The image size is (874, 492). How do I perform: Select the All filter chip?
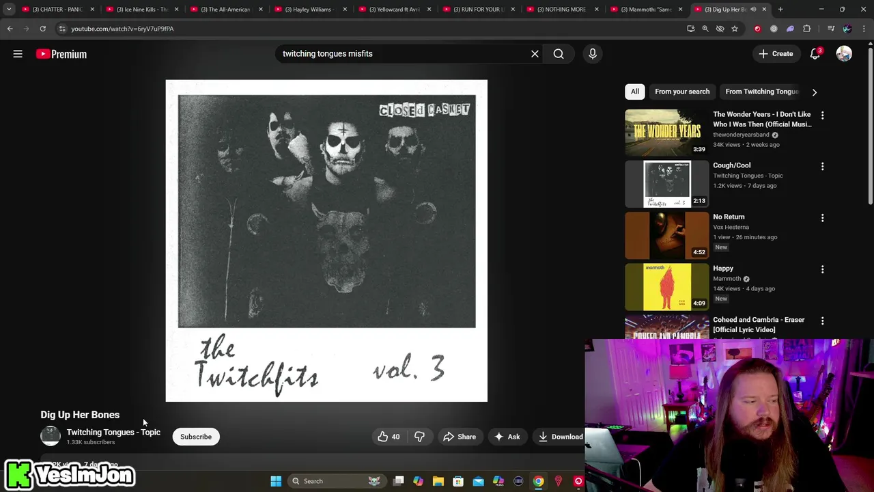pyautogui.click(x=635, y=92)
